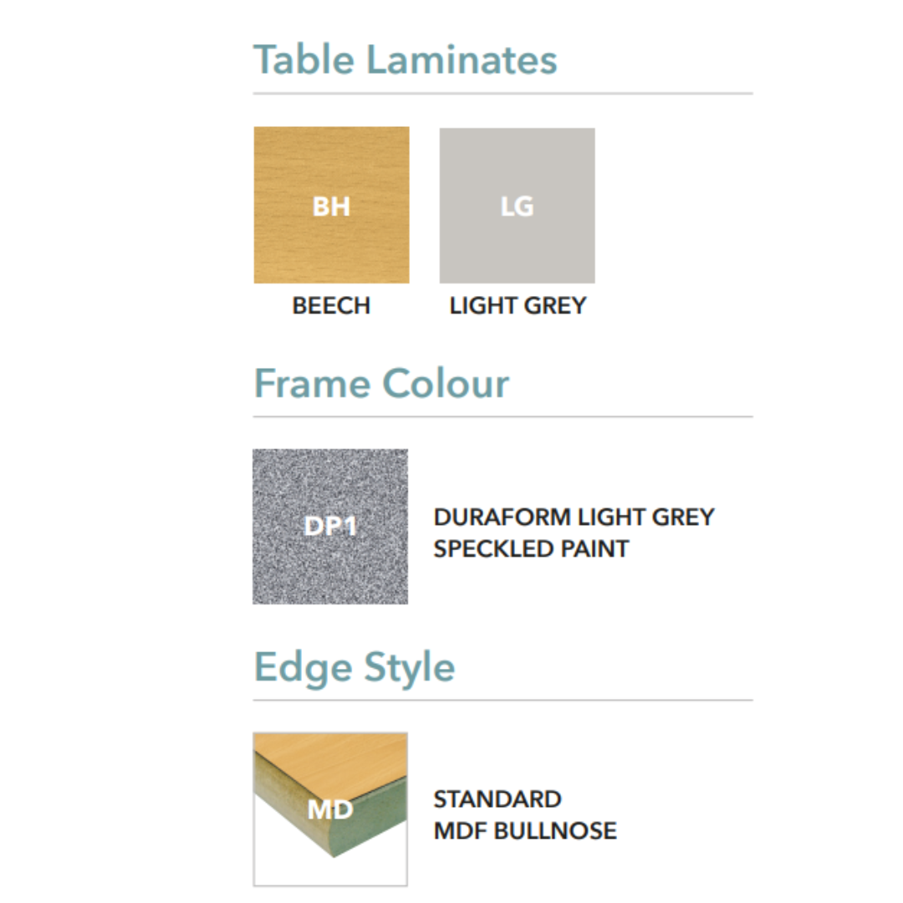Select the "LIGHT GREY" caption under swatch
903x903 pixels.
(x=518, y=306)
